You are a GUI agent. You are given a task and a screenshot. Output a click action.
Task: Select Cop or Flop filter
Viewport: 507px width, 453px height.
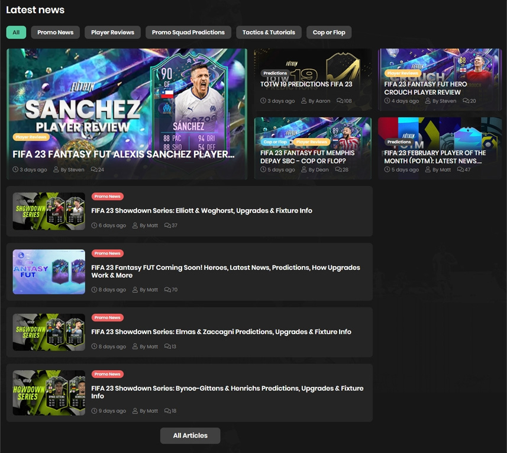[x=329, y=33]
